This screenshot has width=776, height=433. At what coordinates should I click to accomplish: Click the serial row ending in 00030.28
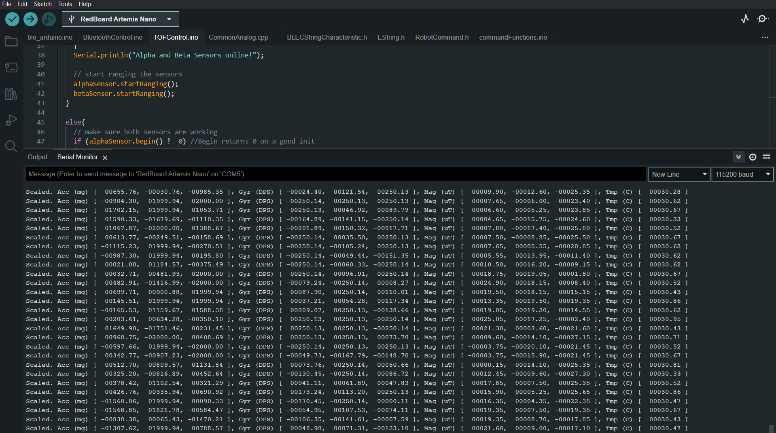pyautogui.click(x=357, y=192)
